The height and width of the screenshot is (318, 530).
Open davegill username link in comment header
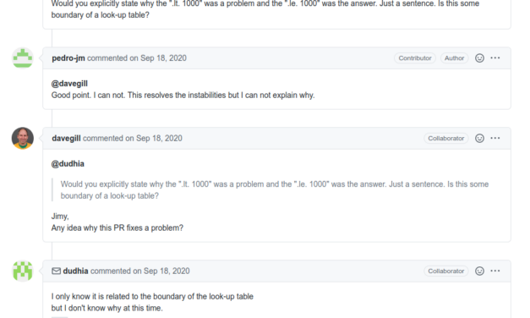66,139
